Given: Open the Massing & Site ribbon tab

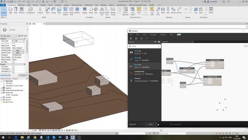Looking at the screenshot, I should point(77,5).
